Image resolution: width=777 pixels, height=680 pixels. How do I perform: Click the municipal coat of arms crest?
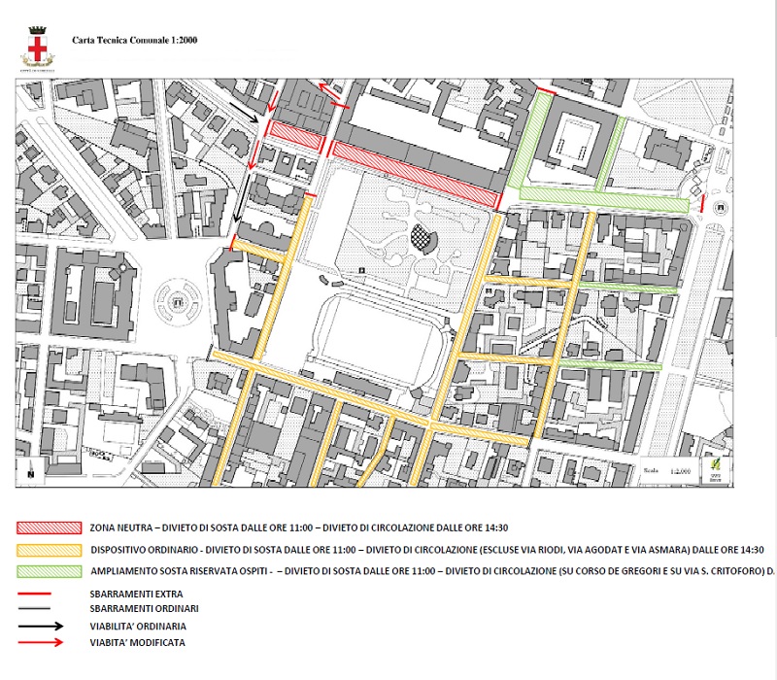click(37, 48)
